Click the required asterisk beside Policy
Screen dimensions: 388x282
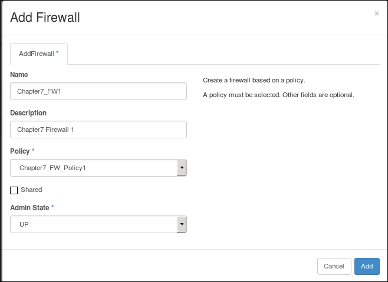[x=33, y=150]
